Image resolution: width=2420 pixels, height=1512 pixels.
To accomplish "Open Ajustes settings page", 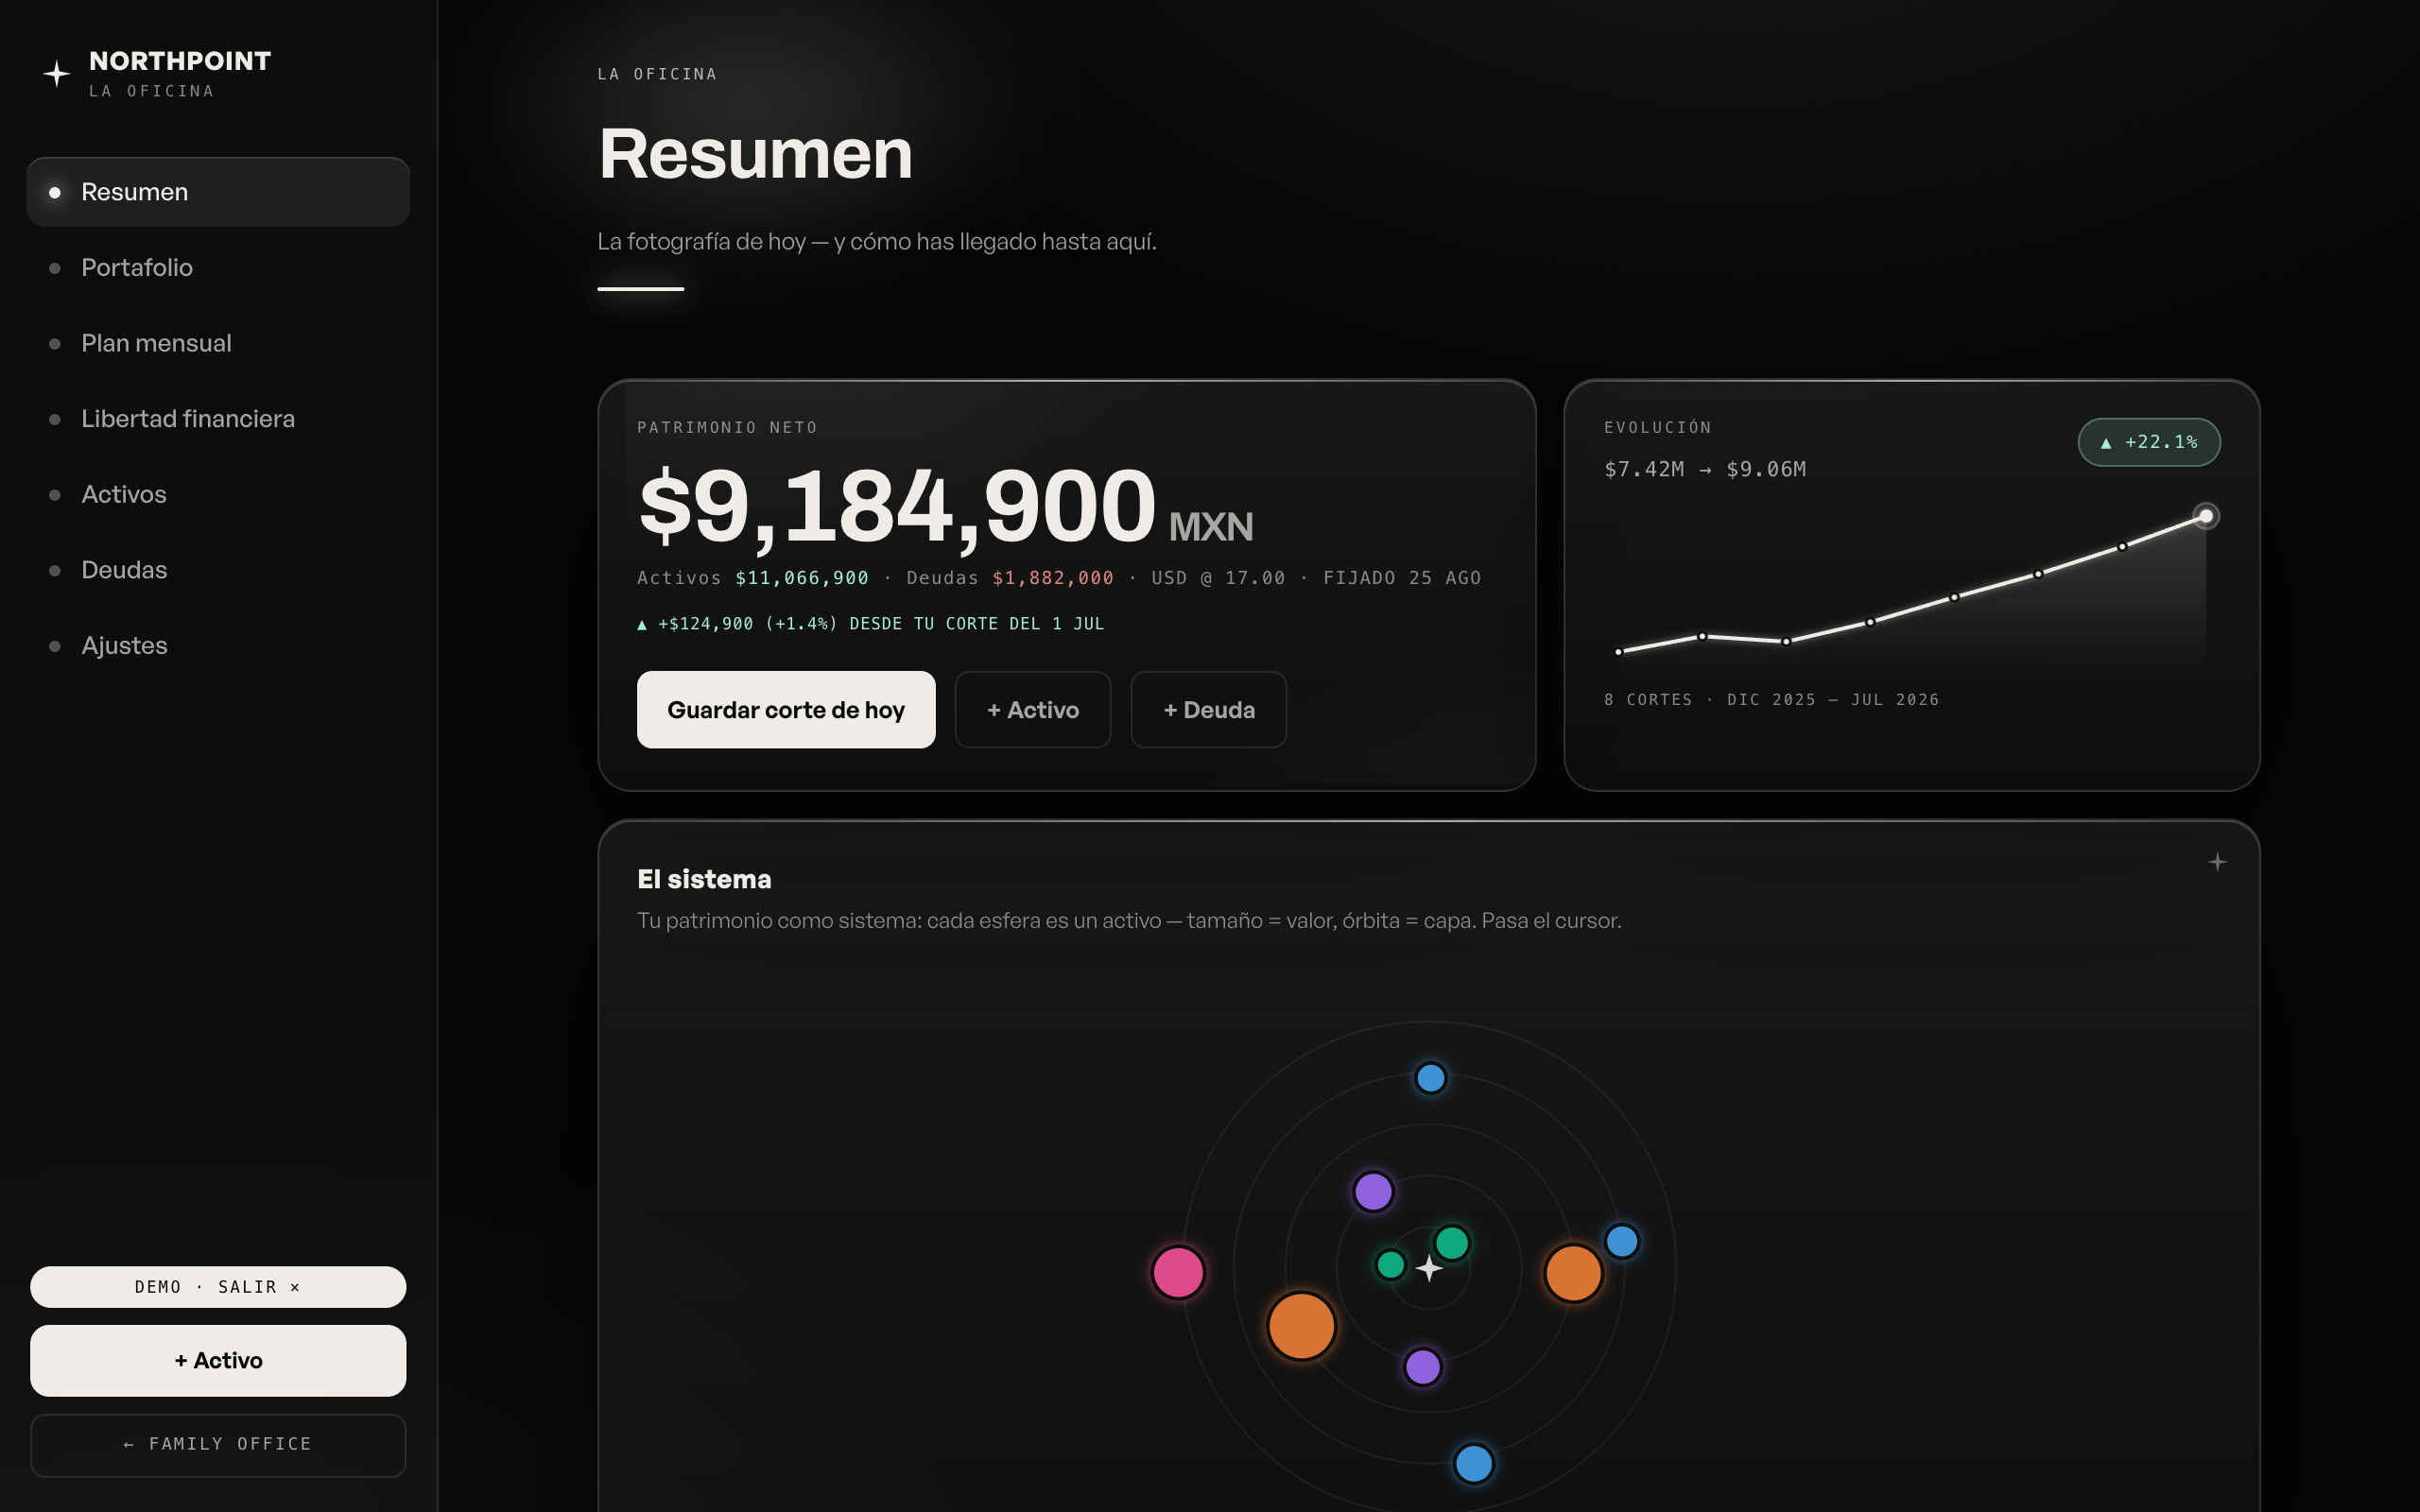I will [x=218, y=645].
